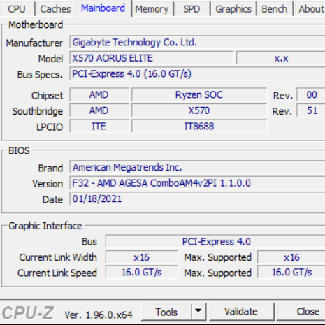The width and height of the screenshot is (325, 325).
Task: Click the Chipset vendor AMD field
Action: pos(99,95)
